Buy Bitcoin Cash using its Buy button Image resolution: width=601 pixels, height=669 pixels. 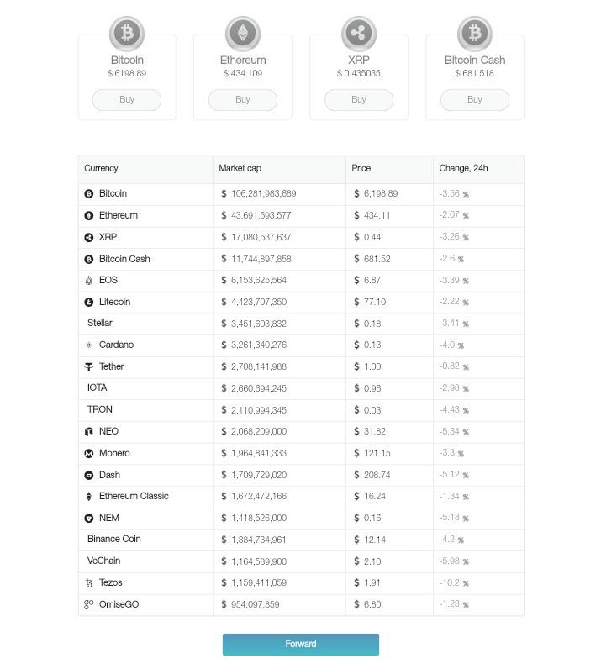coord(475,100)
